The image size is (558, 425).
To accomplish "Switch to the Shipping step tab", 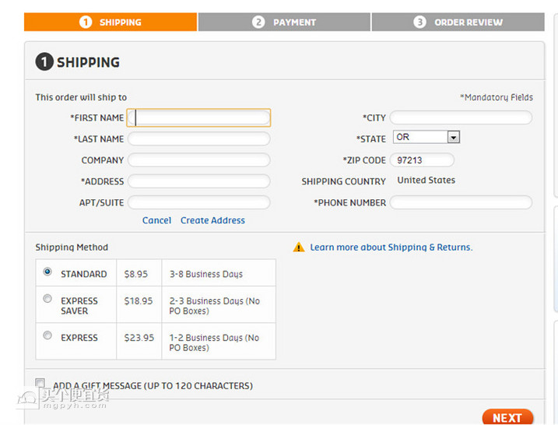I will pyautogui.click(x=111, y=22).
